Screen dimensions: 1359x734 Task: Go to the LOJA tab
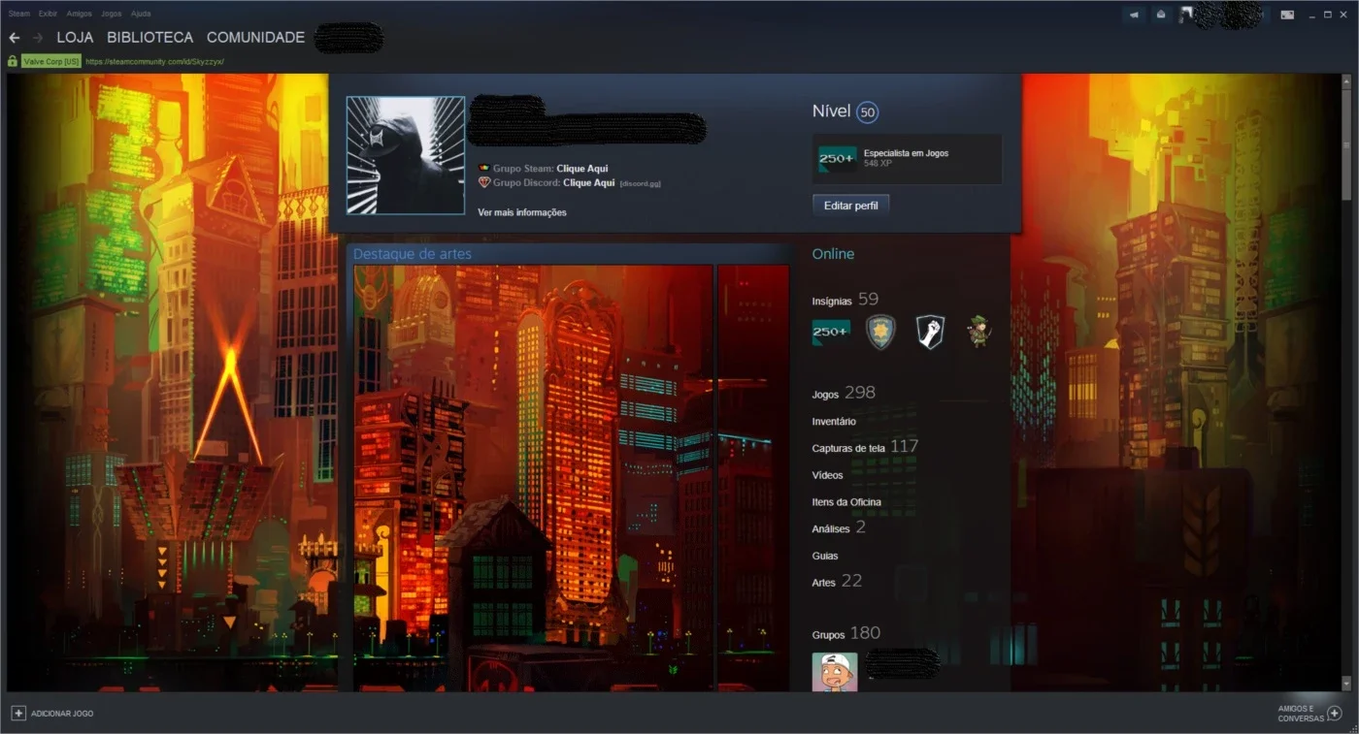pyautogui.click(x=75, y=38)
